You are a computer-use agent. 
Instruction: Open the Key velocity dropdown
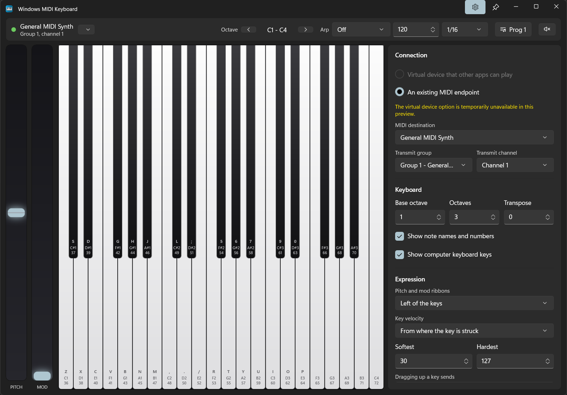(x=474, y=331)
